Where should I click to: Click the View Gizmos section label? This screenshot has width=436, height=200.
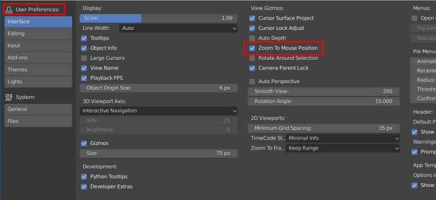tap(267, 8)
